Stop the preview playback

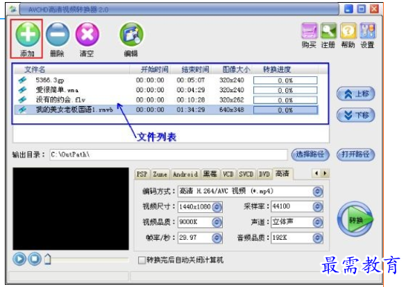coord(35,259)
